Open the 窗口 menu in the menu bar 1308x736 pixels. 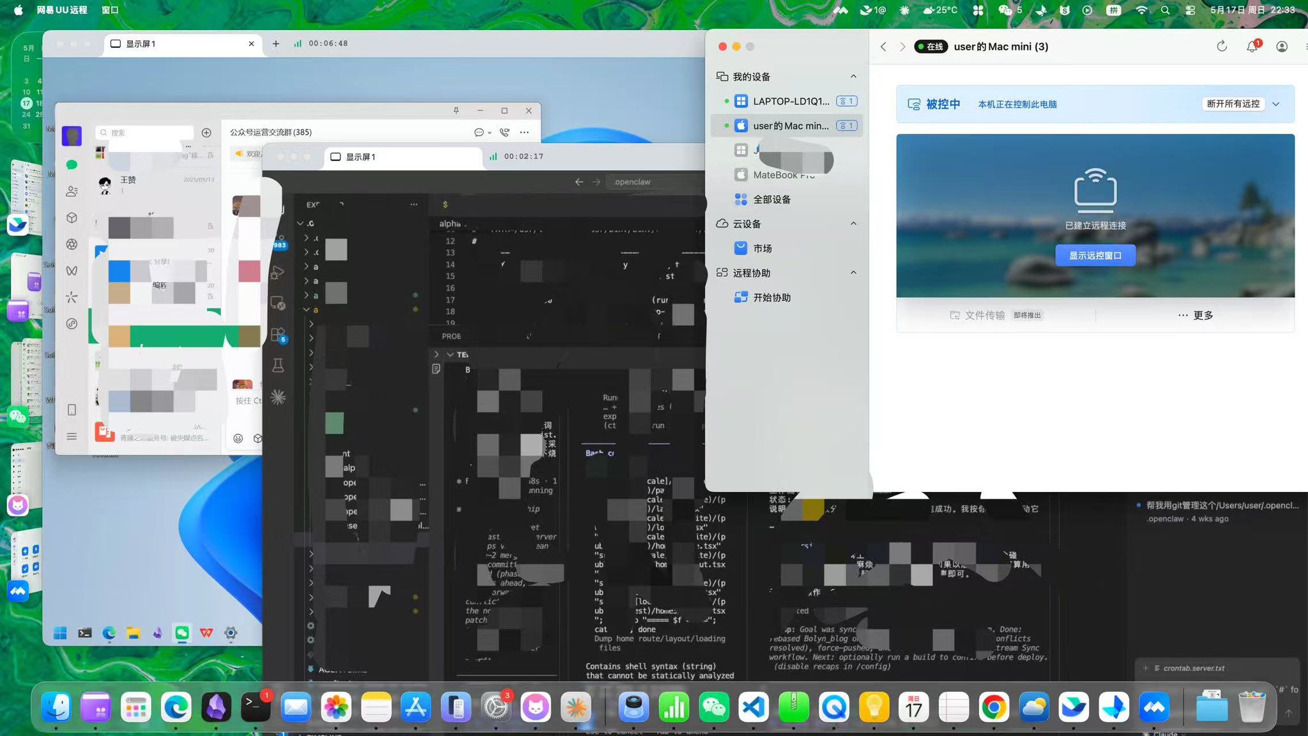click(110, 10)
